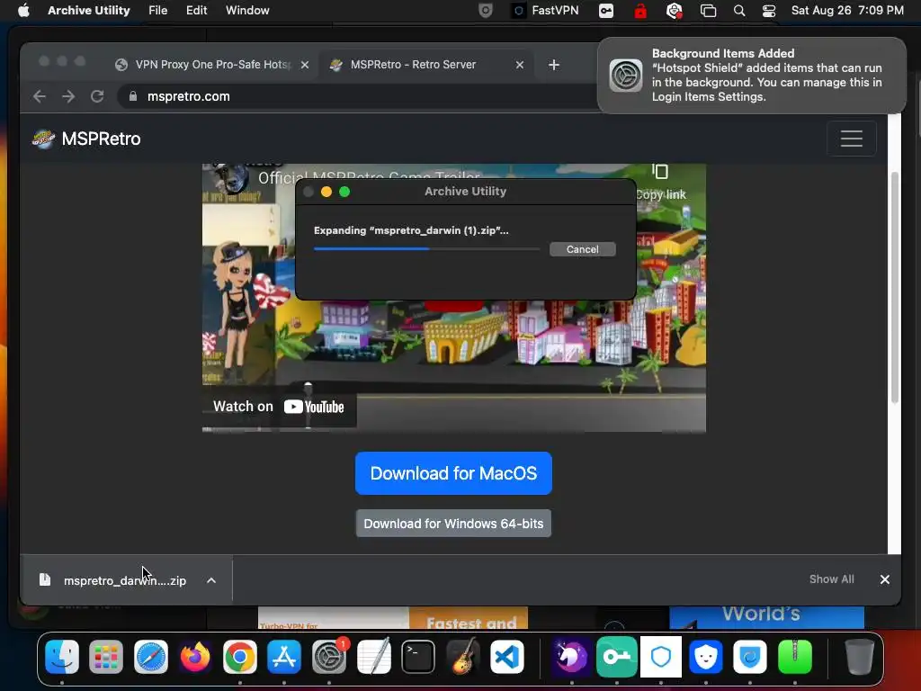Click the Archive Utility progress bar
Image resolution: width=921 pixels, height=691 pixels.
point(426,249)
